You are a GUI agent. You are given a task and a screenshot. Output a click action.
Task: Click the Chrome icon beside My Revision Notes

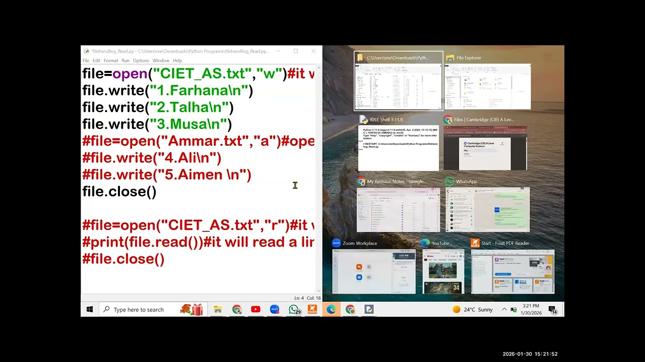361,182
